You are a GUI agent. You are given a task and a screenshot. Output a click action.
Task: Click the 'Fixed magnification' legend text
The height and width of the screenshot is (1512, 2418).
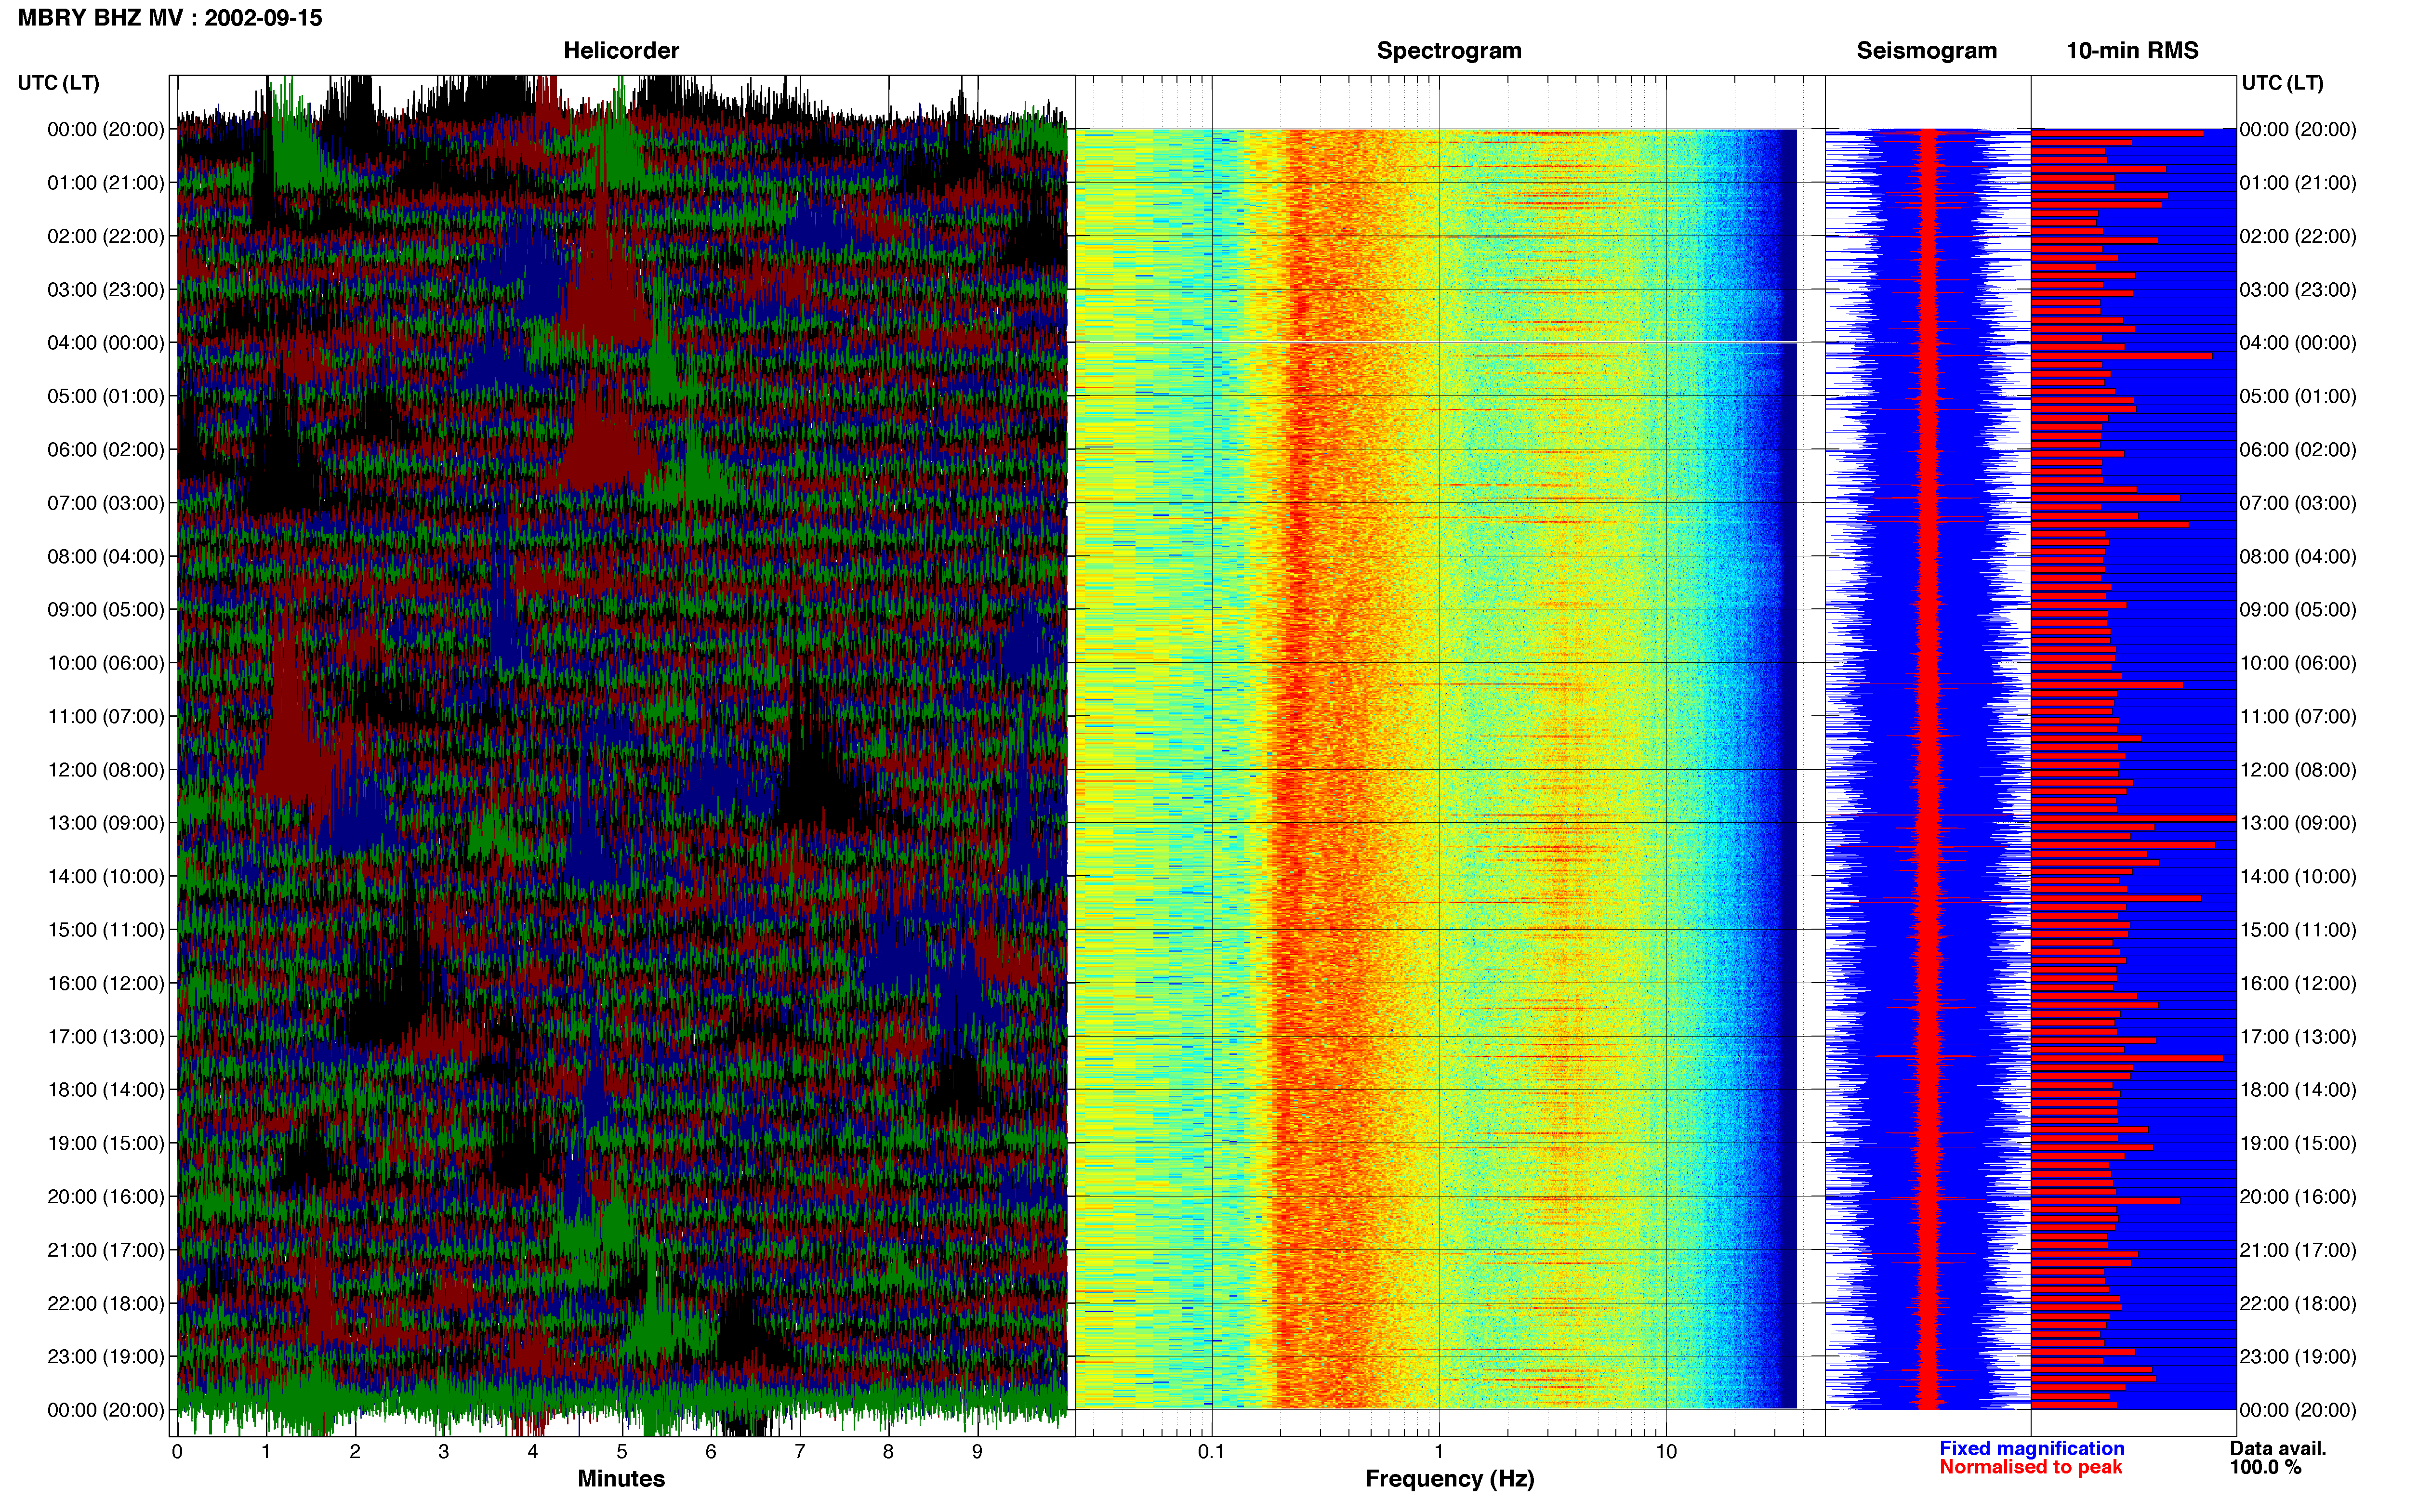2031,1448
